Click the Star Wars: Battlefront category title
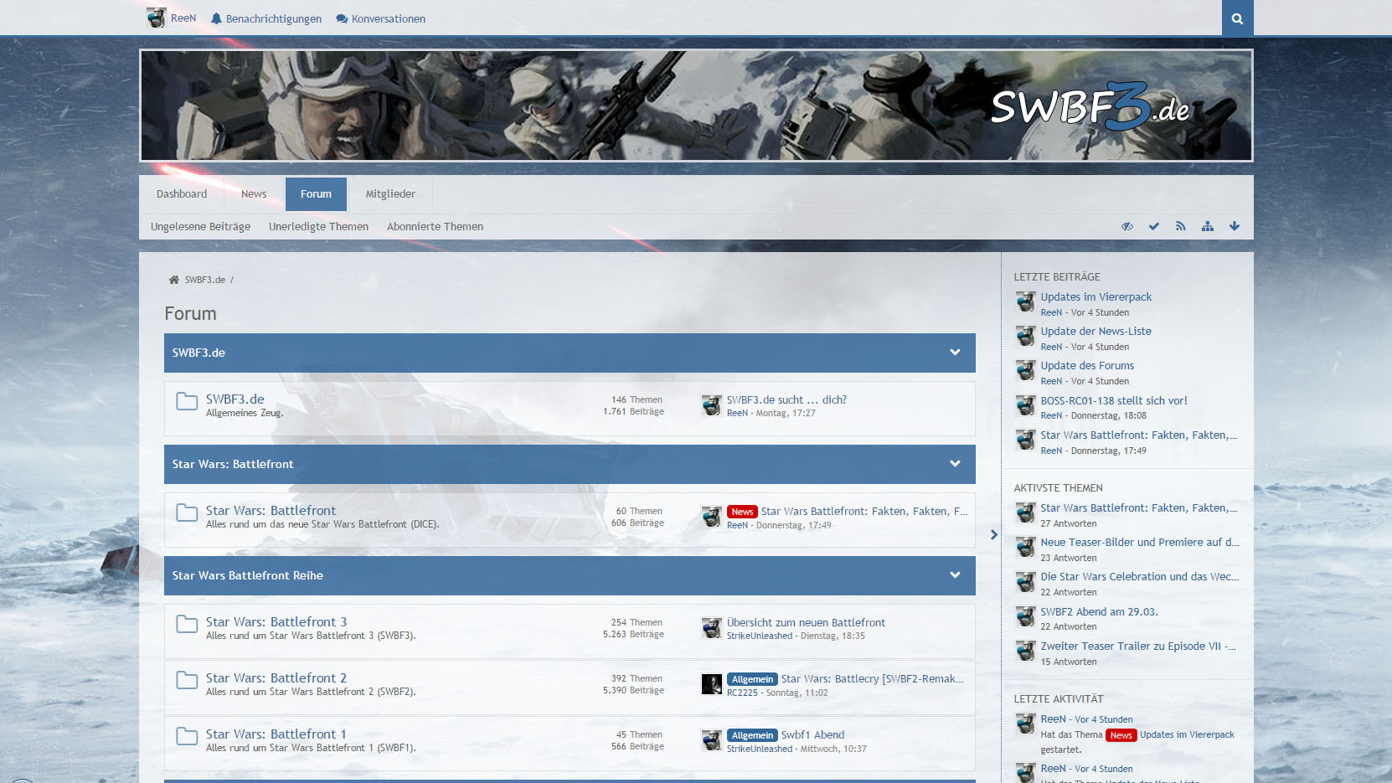1392x783 pixels. tap(233, 464)
